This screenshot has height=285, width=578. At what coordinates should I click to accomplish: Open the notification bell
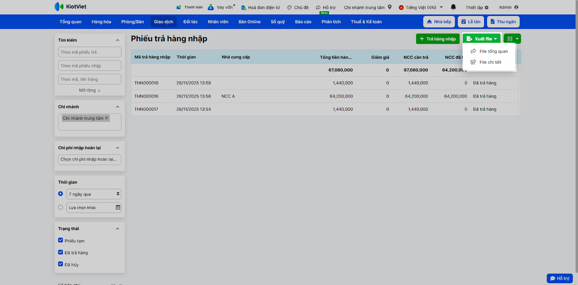tap(453, 7)
